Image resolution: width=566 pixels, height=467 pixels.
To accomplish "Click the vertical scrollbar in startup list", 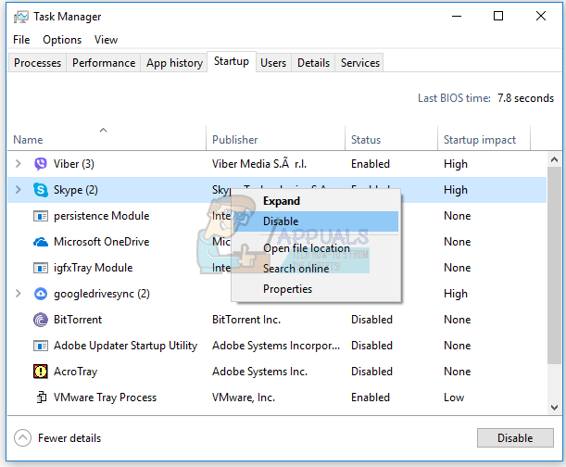I will click(x=554, y=278).
